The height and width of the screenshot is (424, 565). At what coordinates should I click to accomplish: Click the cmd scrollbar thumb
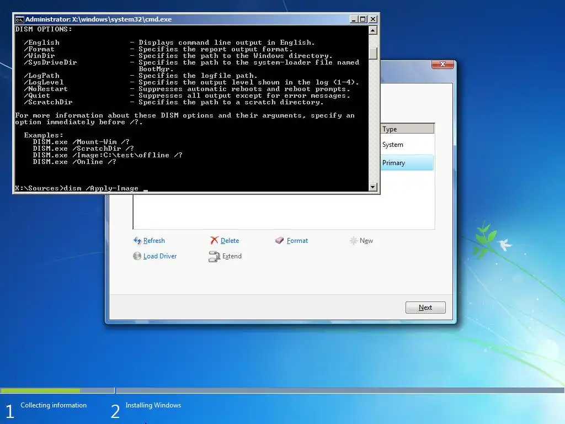coord(373,54)
